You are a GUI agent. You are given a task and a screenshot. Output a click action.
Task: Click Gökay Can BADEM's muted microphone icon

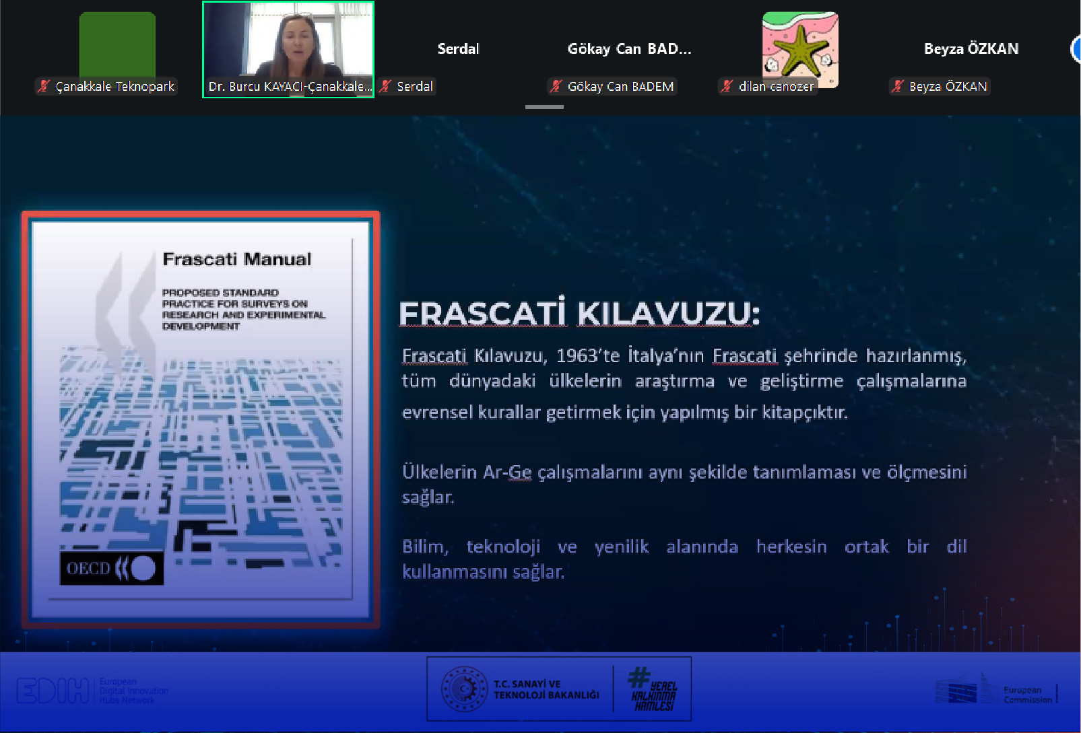(556, 86)
